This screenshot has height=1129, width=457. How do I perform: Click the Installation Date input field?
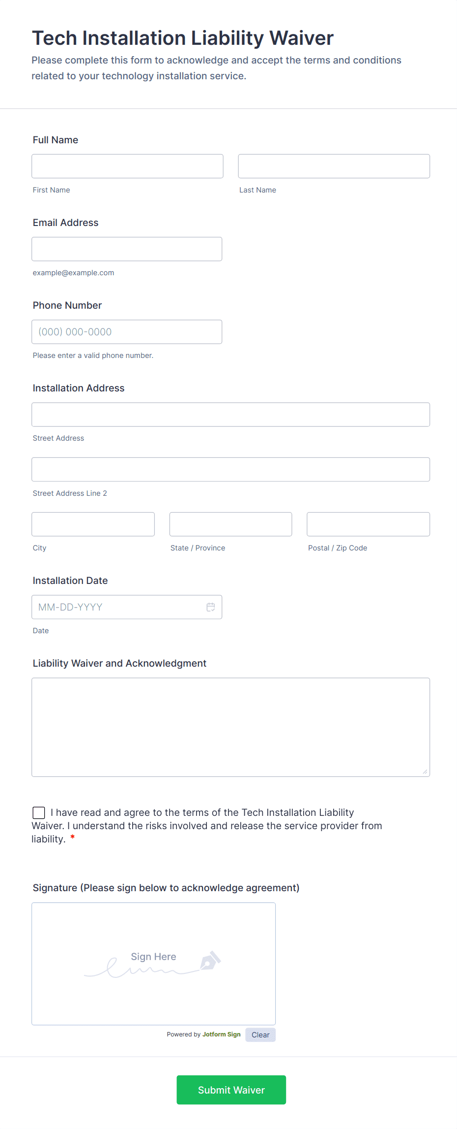click(118, 607)
